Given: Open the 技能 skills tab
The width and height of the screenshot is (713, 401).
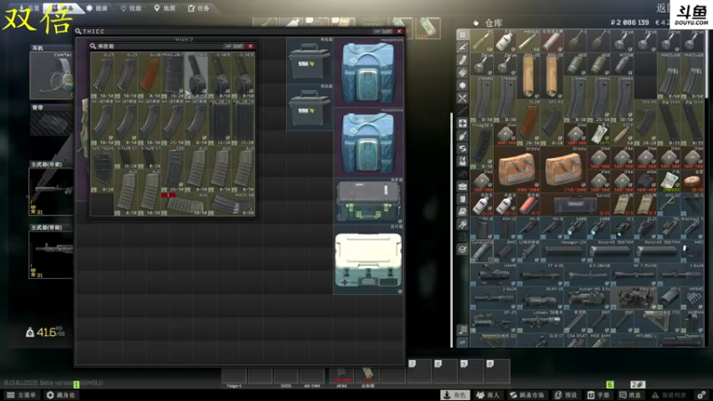Looking at the screenshot, I should [131, 8].
